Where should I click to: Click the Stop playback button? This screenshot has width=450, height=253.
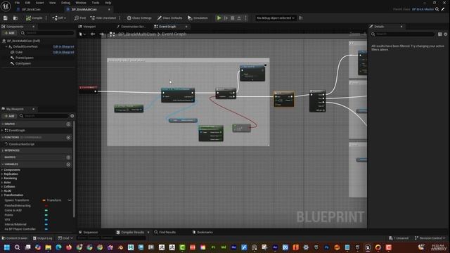233,18
